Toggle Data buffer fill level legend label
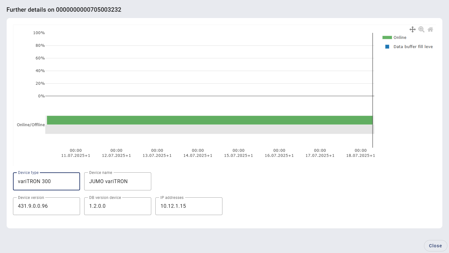The image size is (449, 253). pos(413,46)
